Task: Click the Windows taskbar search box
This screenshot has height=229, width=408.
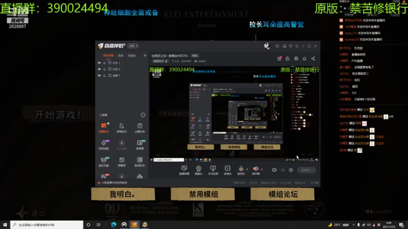Action: (x=47, y=224)
